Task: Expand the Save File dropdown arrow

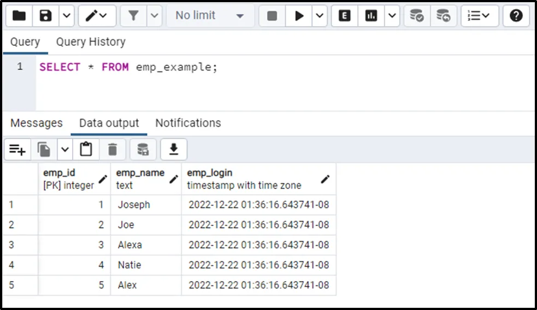Action: [x=66, y=16]
